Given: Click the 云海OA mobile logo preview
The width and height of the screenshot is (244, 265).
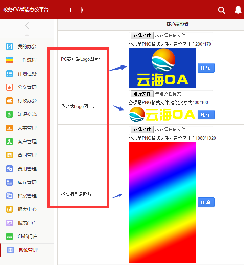Looking at the screenshot, I should [x=162, y=115].
